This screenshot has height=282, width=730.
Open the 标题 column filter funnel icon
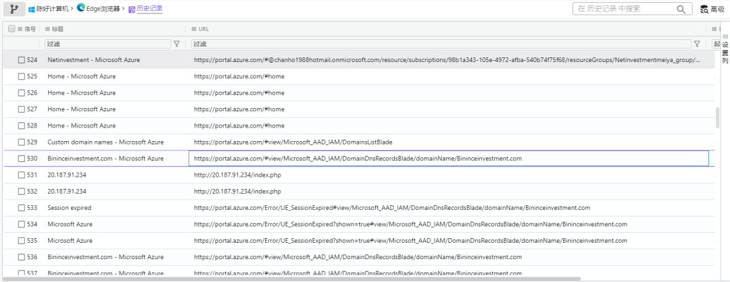tap(176, 44)
